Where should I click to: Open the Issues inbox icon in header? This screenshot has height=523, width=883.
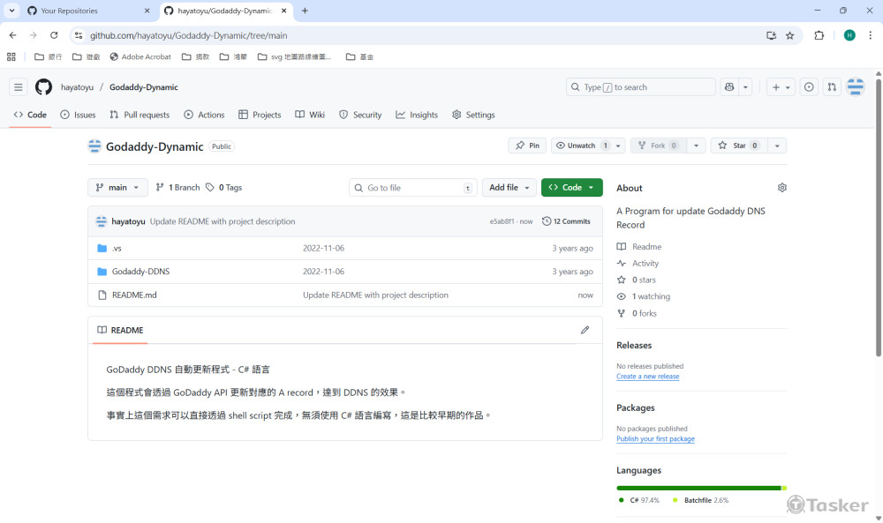[x=809, y=87]
